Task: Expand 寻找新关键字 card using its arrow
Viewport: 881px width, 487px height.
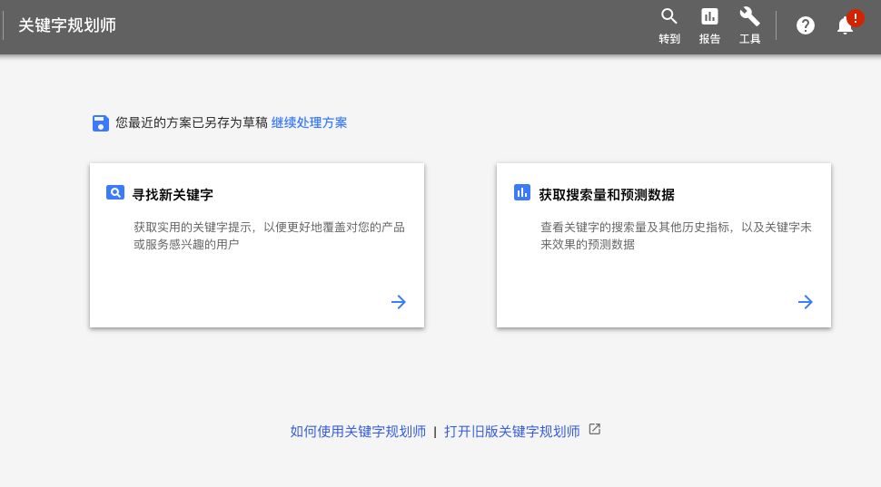Action: 398,303
